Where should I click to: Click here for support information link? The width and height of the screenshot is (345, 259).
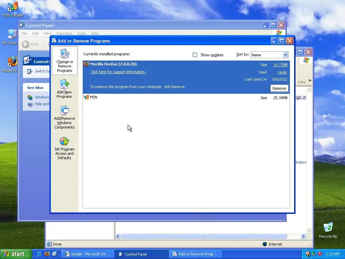118,72
